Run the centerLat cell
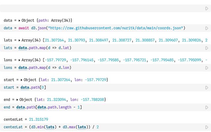Screen dimensions: 211x132 (x=207, y=127)
